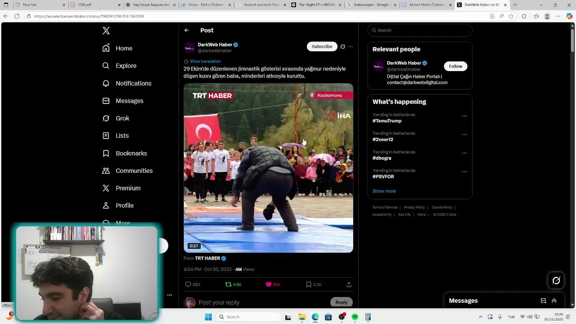Open Explore in the sidebar
This screenshot has height=324, width=576.
click(119, 66)
